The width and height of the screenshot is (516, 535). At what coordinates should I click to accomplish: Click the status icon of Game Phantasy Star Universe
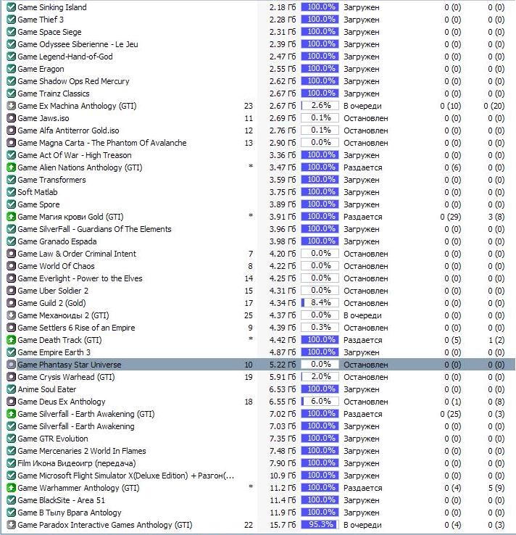(x=12, y=365)
